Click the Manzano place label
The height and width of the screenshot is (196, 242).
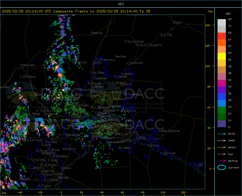pyautogui.click(x=25, y=179)
